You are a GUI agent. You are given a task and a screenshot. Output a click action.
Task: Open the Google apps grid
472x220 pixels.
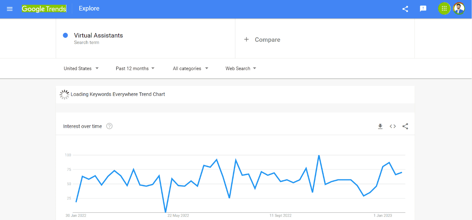pos(444,9)
